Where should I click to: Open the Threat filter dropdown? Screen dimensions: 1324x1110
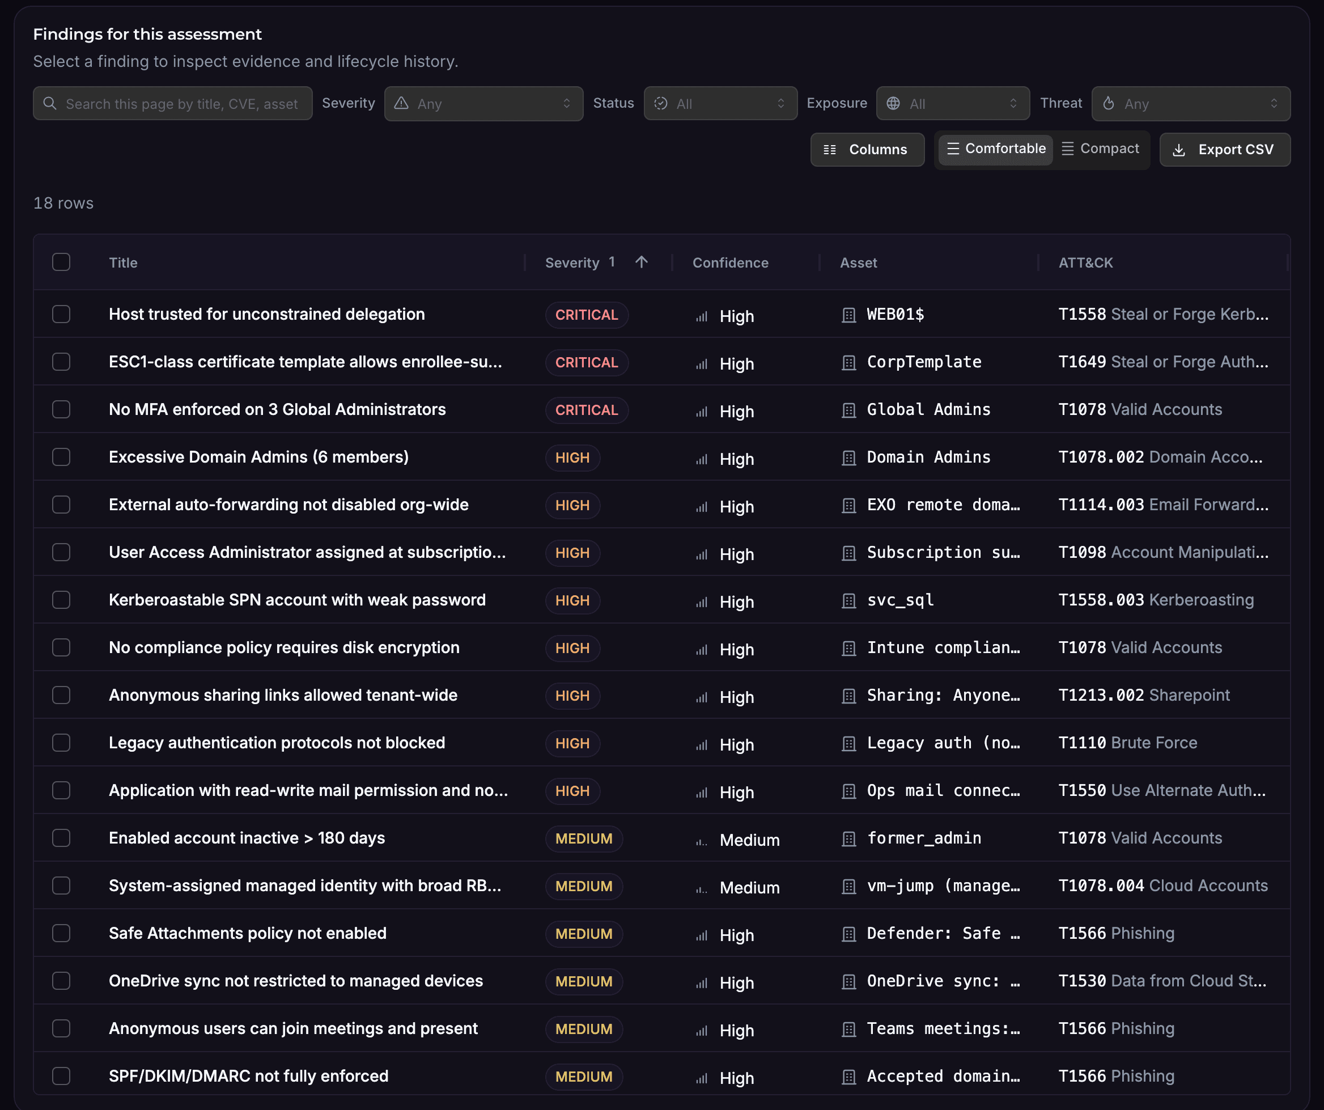pyautogui.click(x=1190, y=103)
